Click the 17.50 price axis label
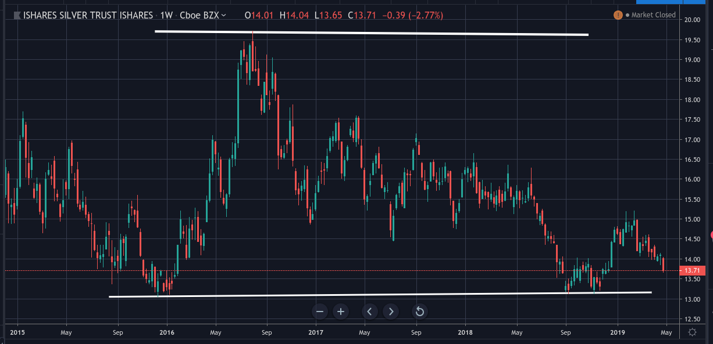 coord(692,120)
